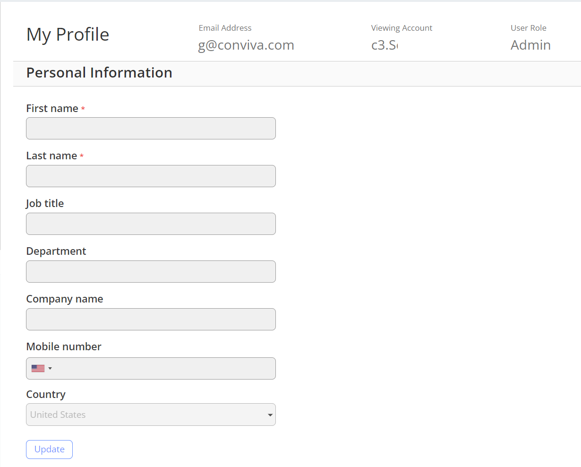Click the g@conviva.com email address

coord(246,45)
